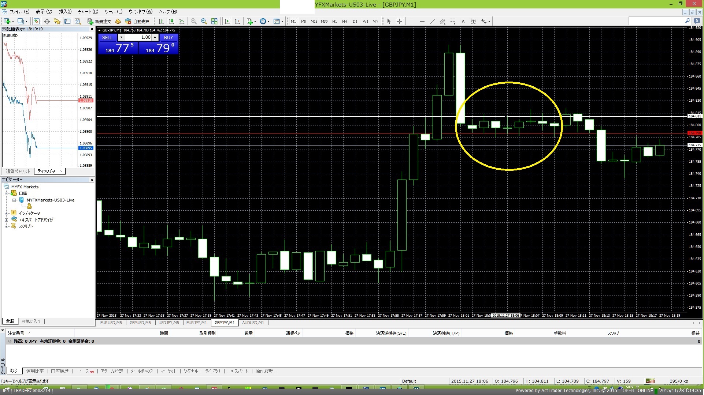
Task: Select the M15 timeframe
Action: 314,21
